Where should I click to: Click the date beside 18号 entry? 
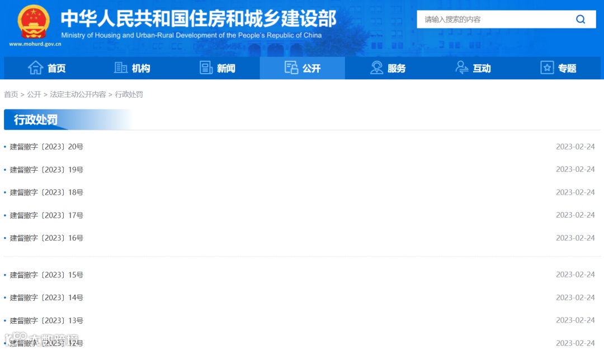575,192
